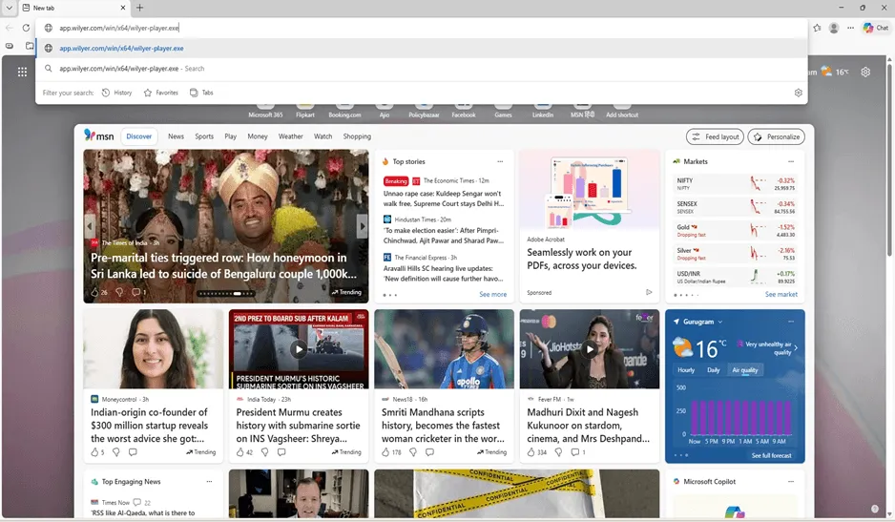This screenshot has height=522, width=895.
Task: Click the Feed layout button
Action: click(x=715, y=137)
